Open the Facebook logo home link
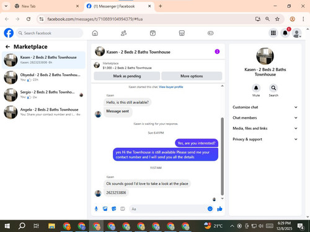Screen dimensions: 310x232 [9, 33]
